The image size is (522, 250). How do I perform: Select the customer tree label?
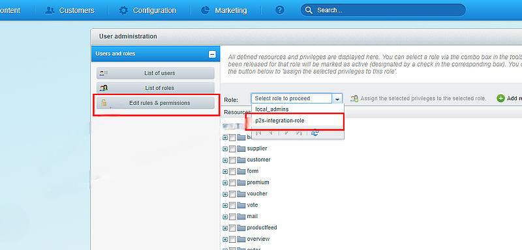point(258,160)
